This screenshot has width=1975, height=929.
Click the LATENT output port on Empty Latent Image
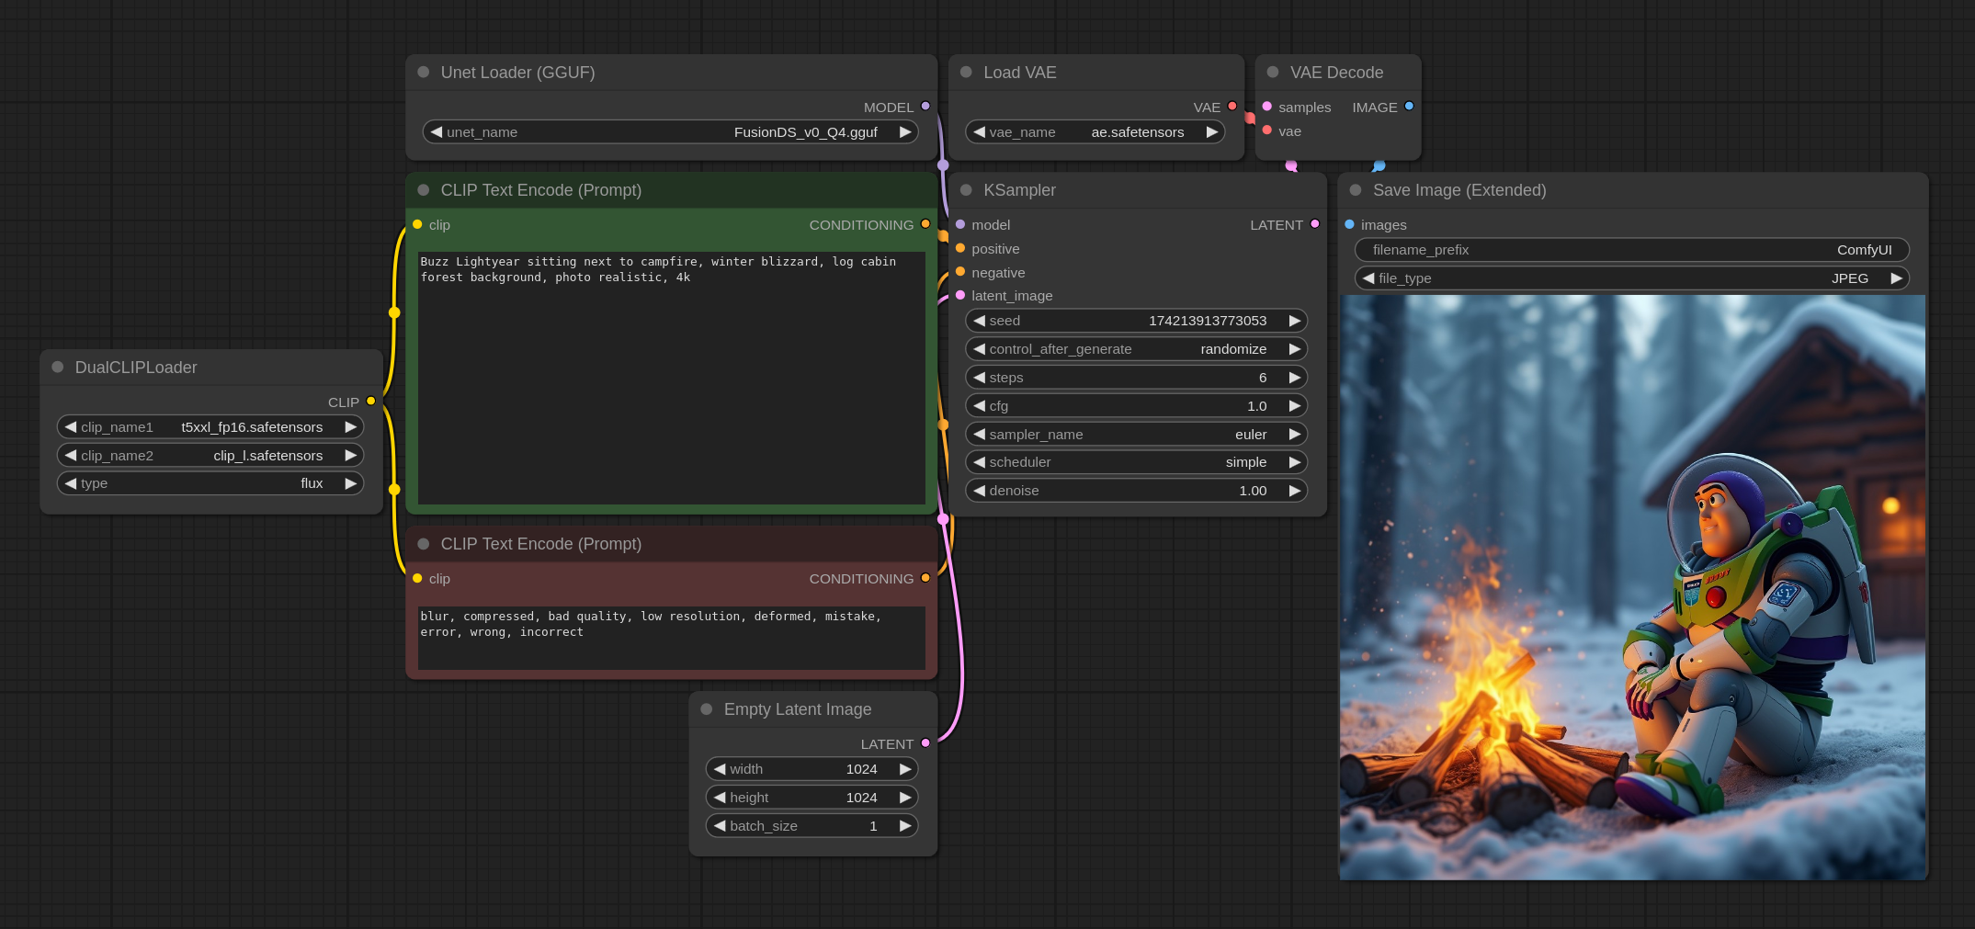click(925, 743)
